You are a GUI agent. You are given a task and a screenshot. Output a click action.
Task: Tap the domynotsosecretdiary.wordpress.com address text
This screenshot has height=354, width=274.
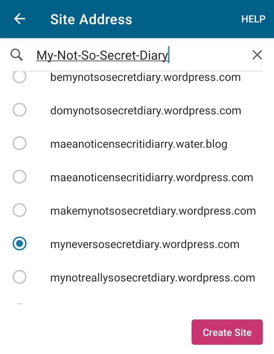pos(145,111)
